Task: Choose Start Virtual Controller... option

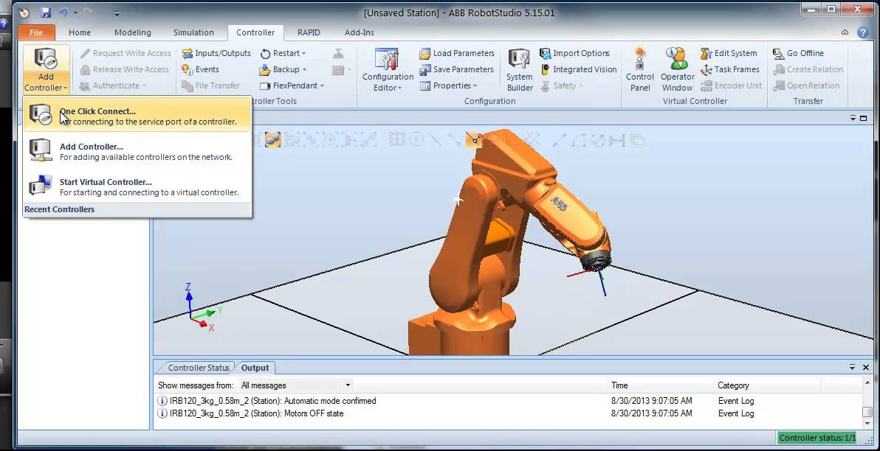Action: coord(137,186)
